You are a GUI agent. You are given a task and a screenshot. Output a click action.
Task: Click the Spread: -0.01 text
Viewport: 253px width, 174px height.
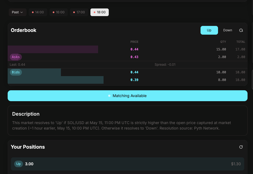click(165, 65)
